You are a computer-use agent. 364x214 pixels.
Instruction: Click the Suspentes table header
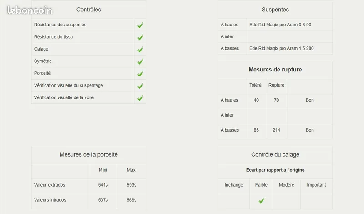tap(275, 10)
